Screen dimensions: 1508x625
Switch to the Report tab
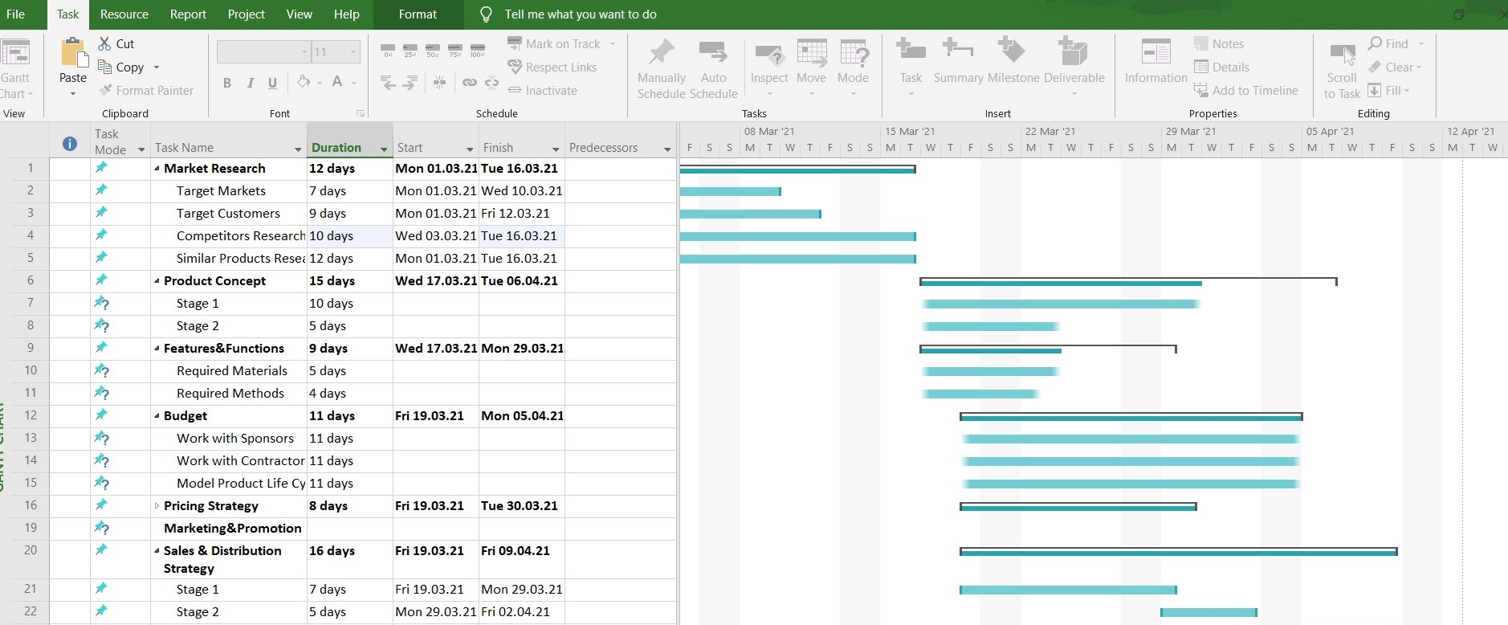(x=188, y=14)
